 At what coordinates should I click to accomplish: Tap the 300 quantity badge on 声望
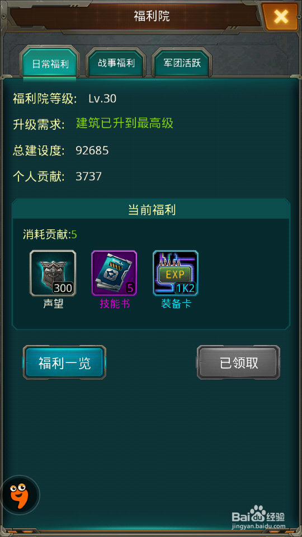point(63,289)
